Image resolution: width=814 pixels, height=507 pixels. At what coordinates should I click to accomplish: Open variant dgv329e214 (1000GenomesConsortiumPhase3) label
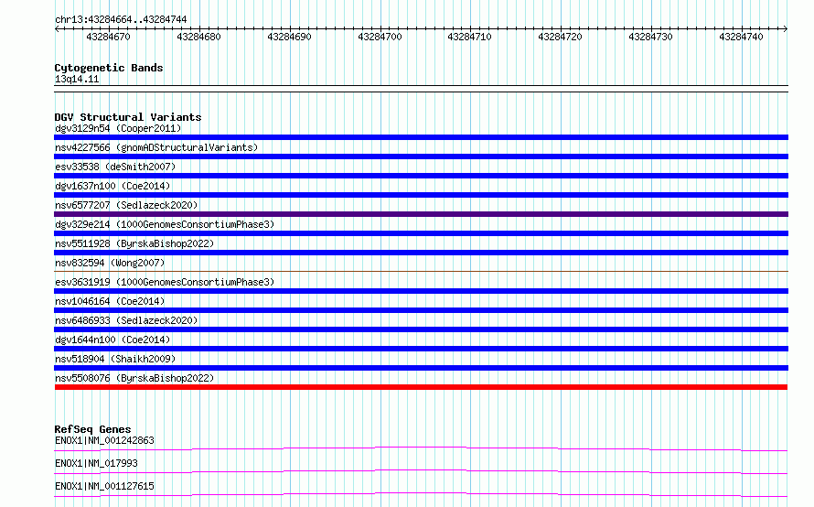tap(165, 224)
